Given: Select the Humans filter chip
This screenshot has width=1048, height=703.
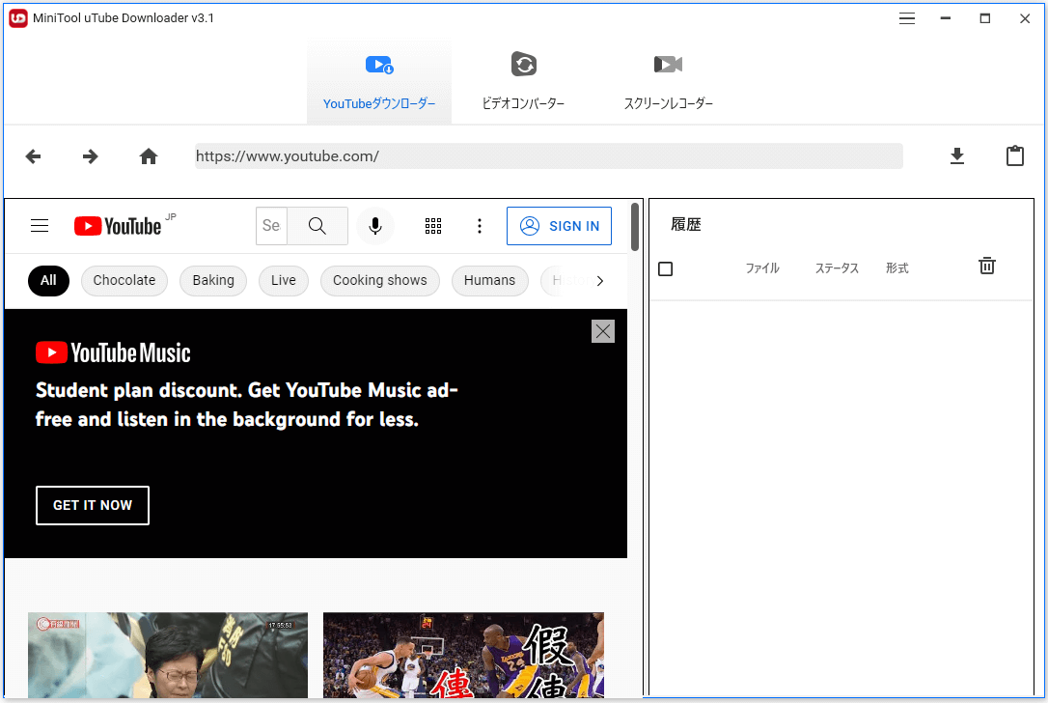Looking at the screenshot, I should tap(490, 280).
